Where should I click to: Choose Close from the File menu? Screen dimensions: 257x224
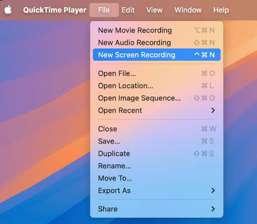tap(157, 129)
